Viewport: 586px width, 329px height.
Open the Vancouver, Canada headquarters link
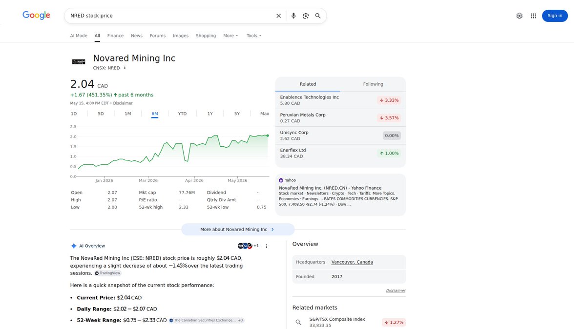(352, 262)
